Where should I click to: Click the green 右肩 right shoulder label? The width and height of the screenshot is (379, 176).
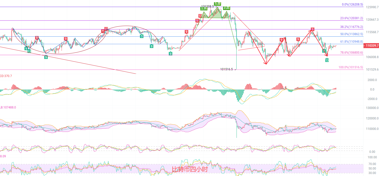(227, 8)
